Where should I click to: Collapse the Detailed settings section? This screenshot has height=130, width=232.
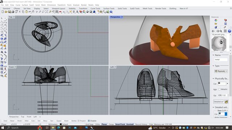[214, 107]
